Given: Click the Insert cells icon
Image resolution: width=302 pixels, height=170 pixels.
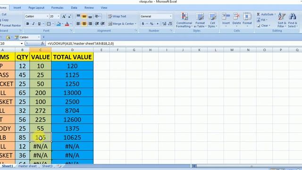Looking at the screenshot, I should 226,17.
